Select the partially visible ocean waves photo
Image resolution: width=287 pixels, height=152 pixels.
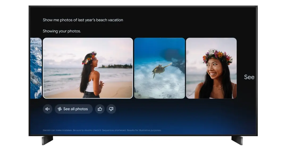point(36,68)
